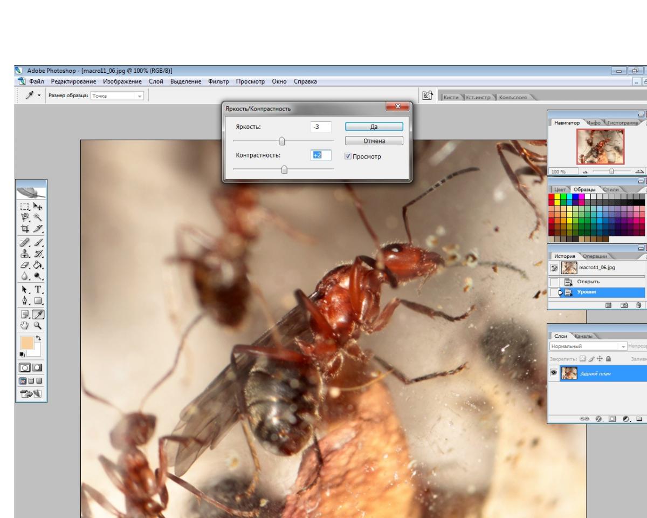Select the Slice tool

(38, 228)
